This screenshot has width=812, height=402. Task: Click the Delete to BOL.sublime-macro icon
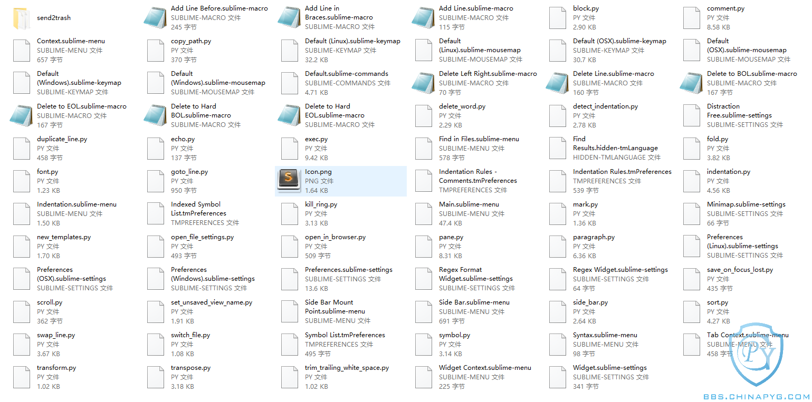click(692, 83)
